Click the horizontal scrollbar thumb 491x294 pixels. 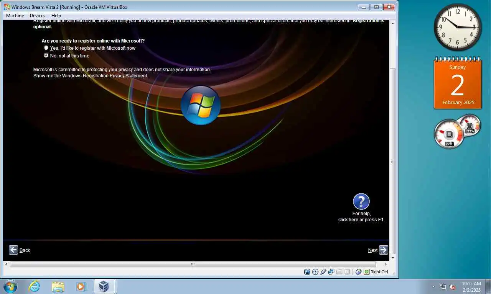193,264
